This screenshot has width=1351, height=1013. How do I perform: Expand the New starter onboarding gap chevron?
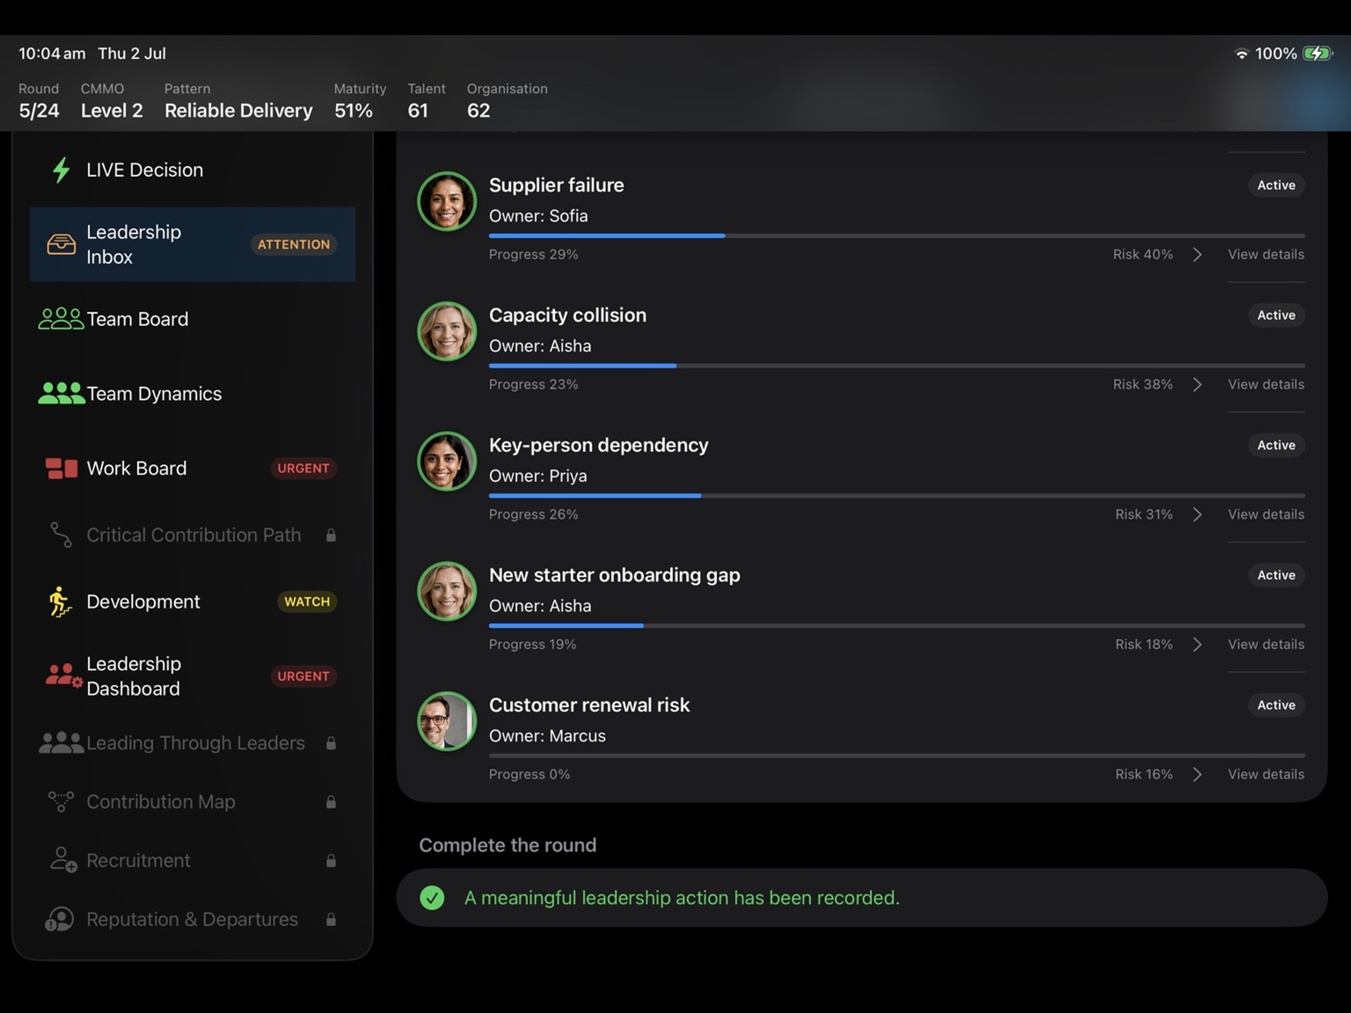tap(1197, 645)
